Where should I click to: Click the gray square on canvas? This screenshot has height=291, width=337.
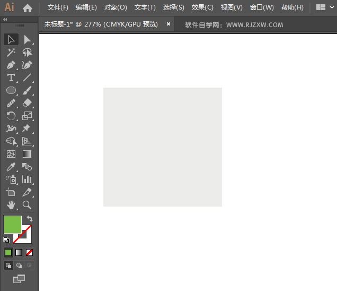163,147
